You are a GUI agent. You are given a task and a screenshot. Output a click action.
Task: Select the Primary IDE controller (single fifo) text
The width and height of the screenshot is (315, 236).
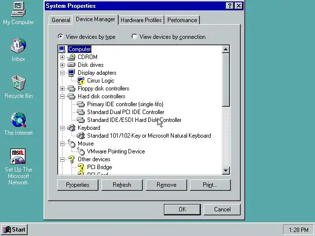coord(125,104)
